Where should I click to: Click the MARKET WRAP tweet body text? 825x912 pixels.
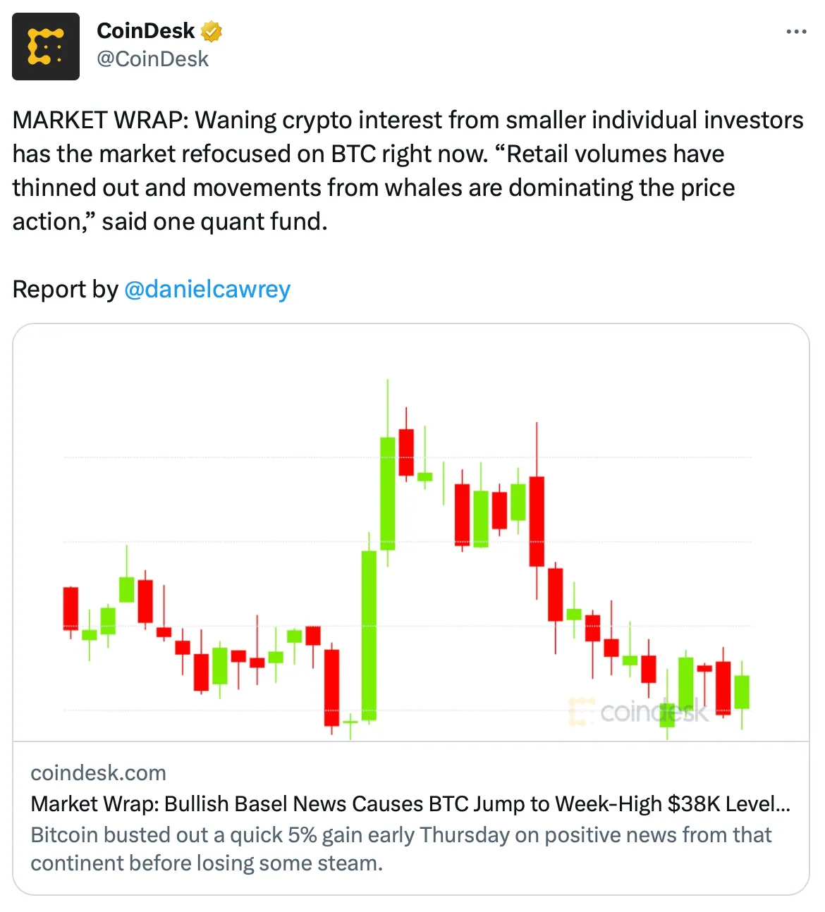[x=408, y=171]
